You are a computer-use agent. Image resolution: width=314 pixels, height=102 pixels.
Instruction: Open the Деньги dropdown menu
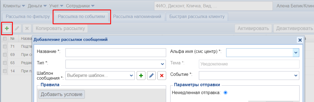tap(37, 6)
